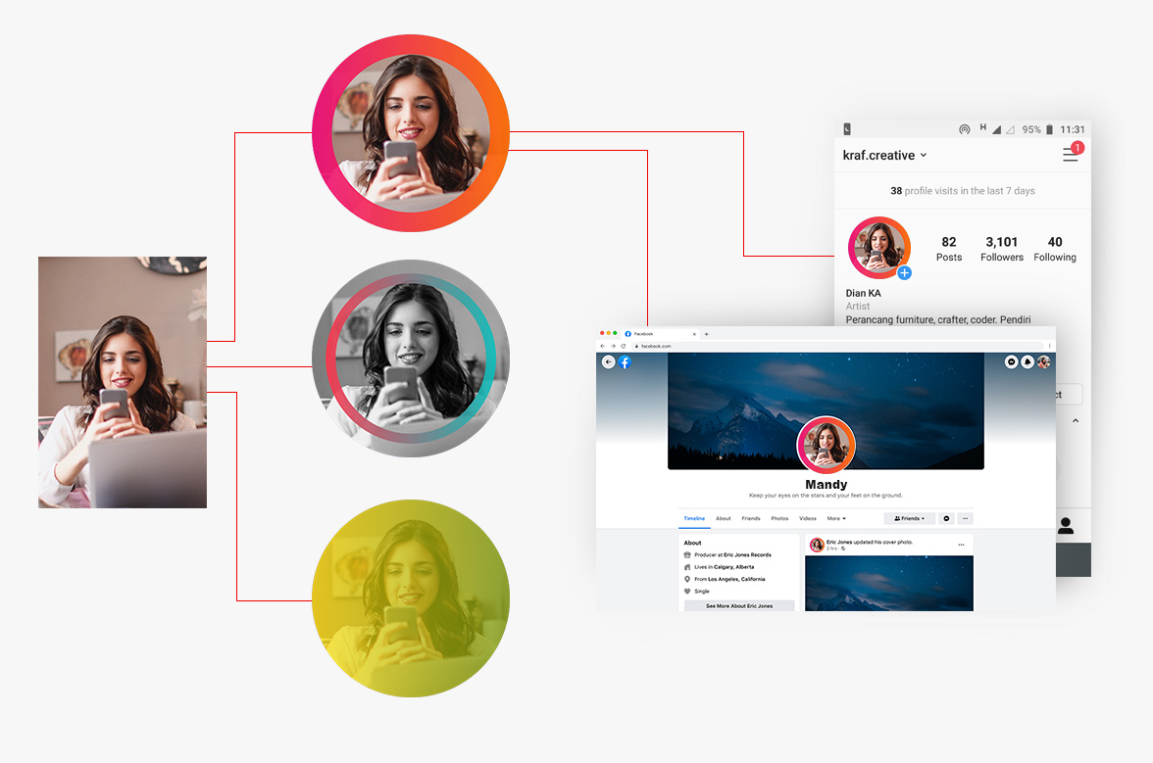Viewport: 1153px width, 763px height.
Task: Click the Facebook logo icon
Action: tap(625, 362)
